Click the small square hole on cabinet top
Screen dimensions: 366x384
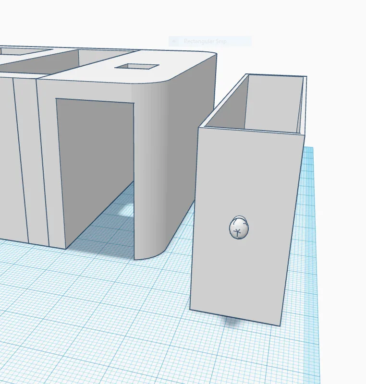[x=137, y=66]
